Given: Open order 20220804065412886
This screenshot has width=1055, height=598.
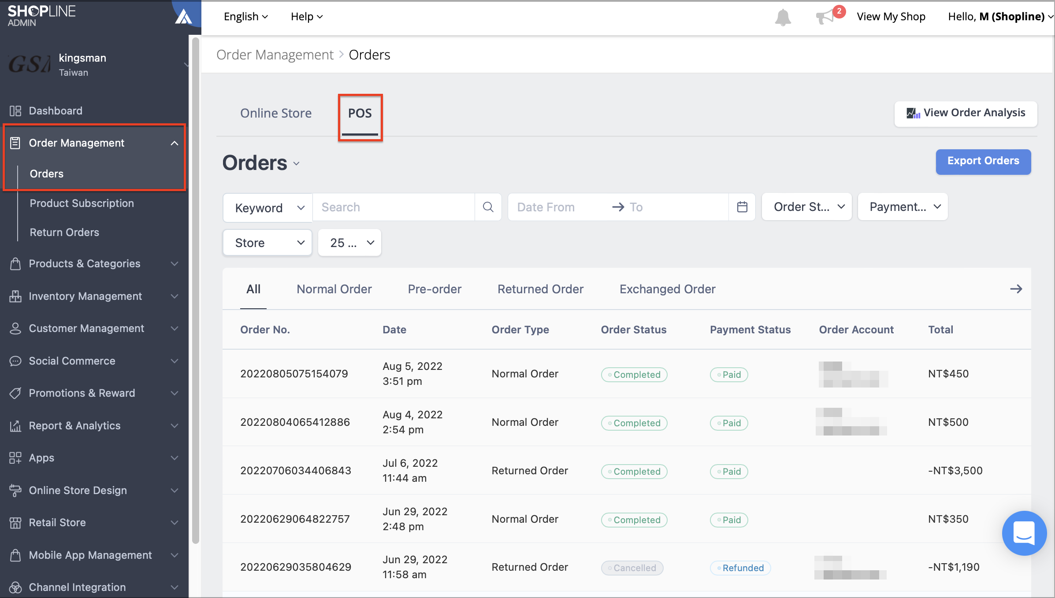Looking at the screenshot, I should (295, 422).
